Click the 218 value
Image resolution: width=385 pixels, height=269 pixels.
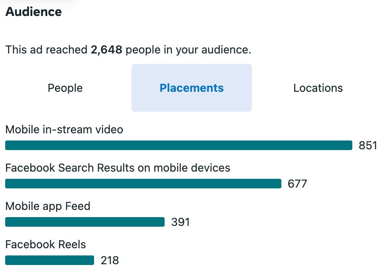(x=110, y=261)
